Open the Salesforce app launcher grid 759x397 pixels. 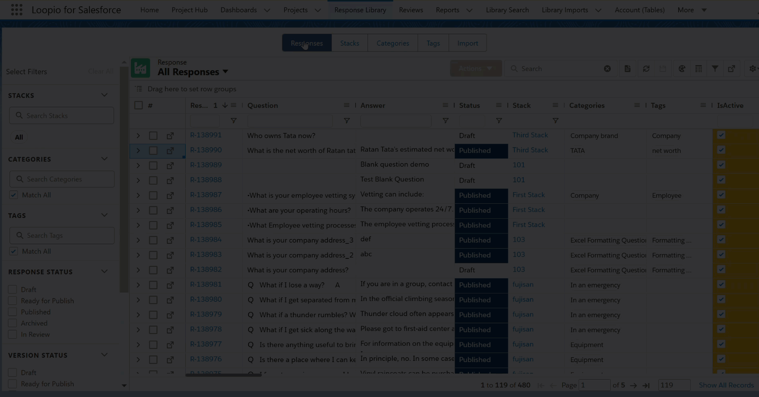click(16, 10)
